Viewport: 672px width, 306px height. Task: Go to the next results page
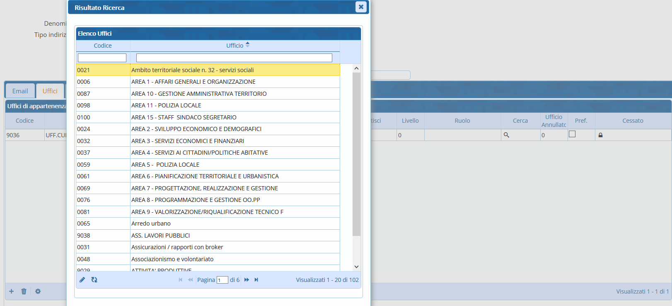[247, 280]
